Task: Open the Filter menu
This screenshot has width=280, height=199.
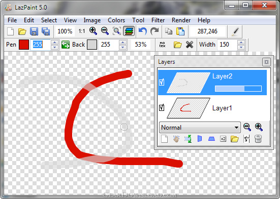Action: tap(158, 20)
